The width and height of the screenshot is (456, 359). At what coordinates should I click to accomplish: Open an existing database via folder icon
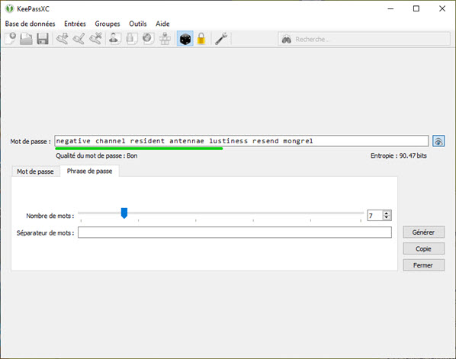26,39
